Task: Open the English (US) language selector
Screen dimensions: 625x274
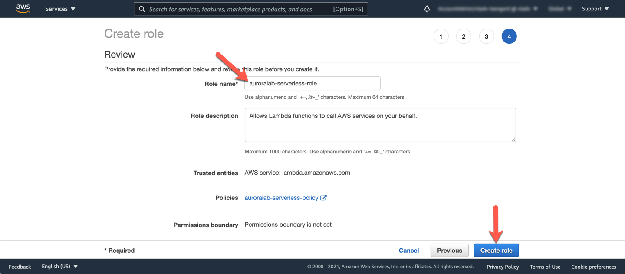Action: click(59, 267)
